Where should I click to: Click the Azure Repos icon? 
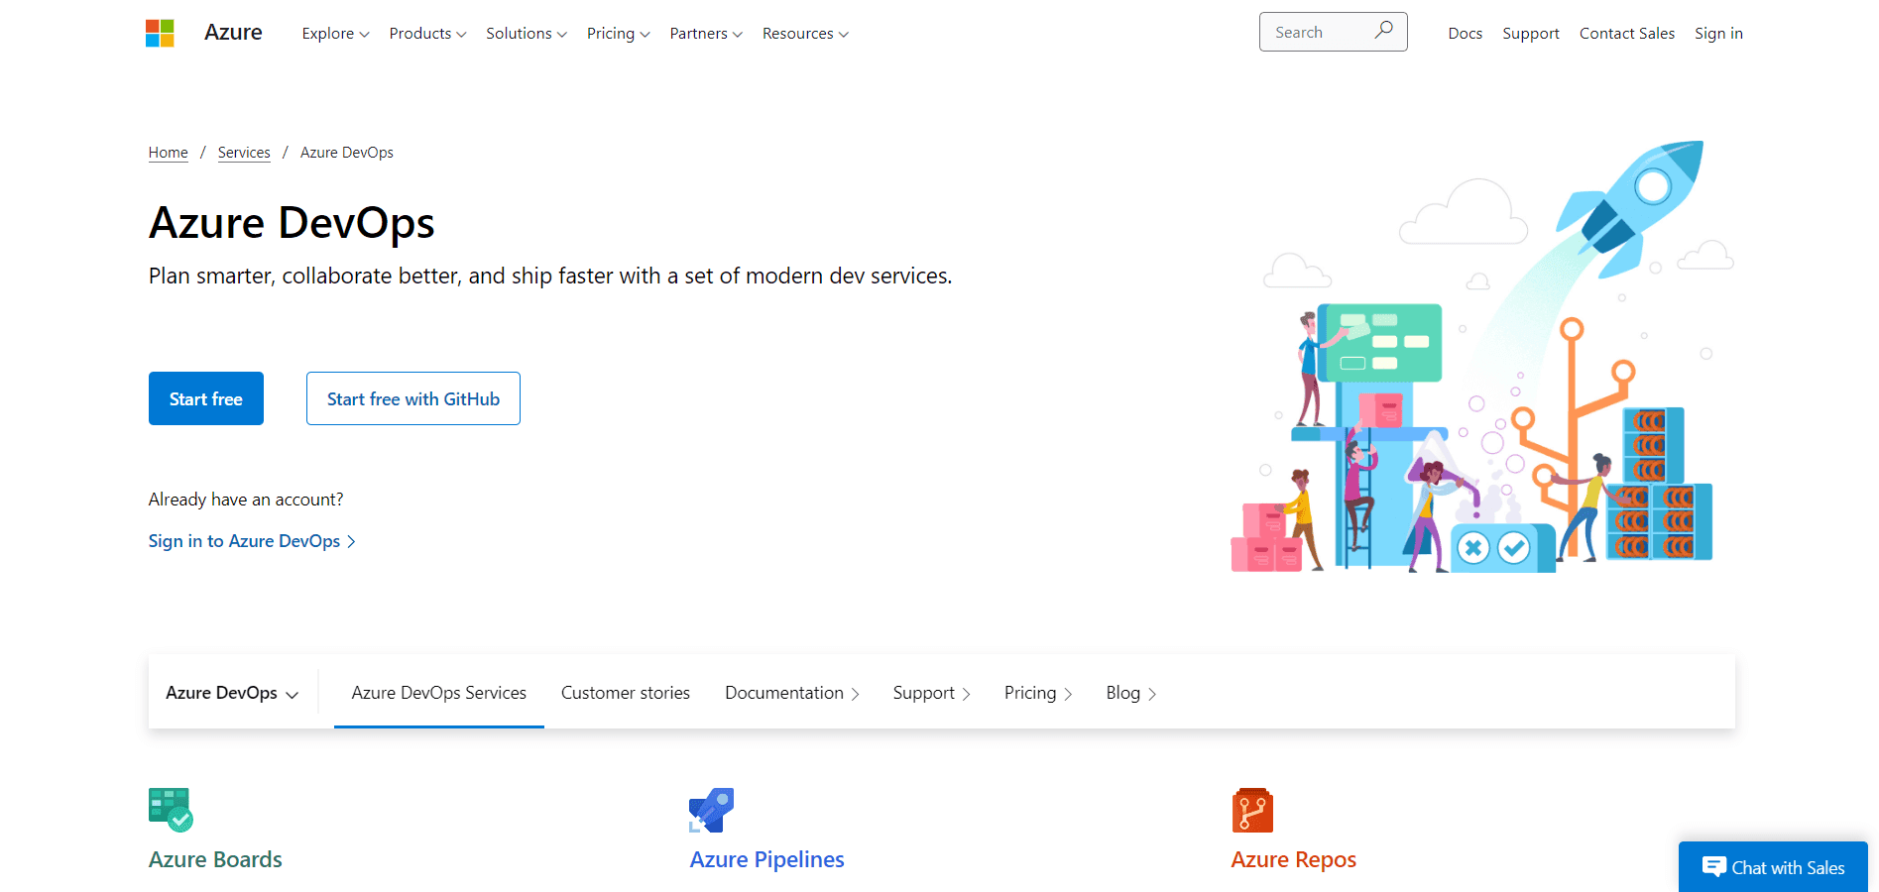click(1252, 810)
